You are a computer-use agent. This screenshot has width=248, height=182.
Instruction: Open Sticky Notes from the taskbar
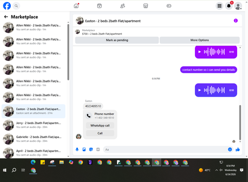pyautogui.click(x=43, y=162)
